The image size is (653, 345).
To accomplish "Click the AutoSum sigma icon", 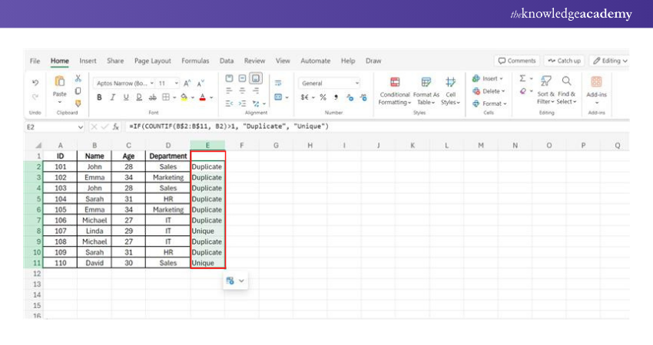I will tap(523, 78).
